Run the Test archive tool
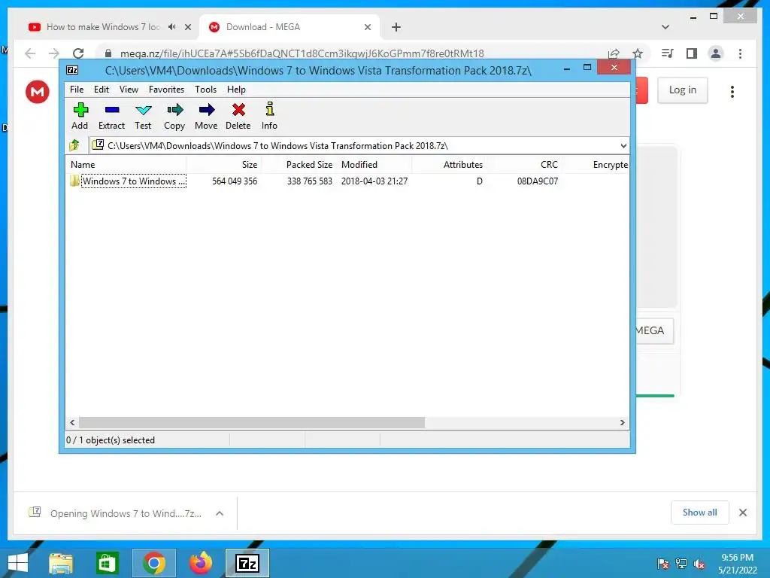Viewport: 770px width, 578px height. [x=143, y=117]
